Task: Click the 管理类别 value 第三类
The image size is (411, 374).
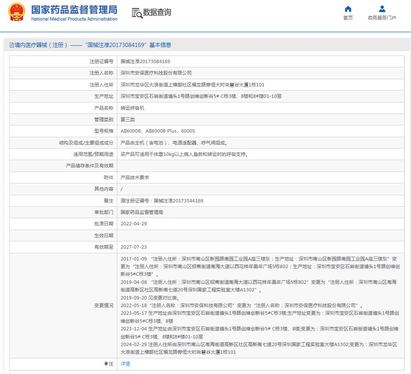Action: point(131,119)
